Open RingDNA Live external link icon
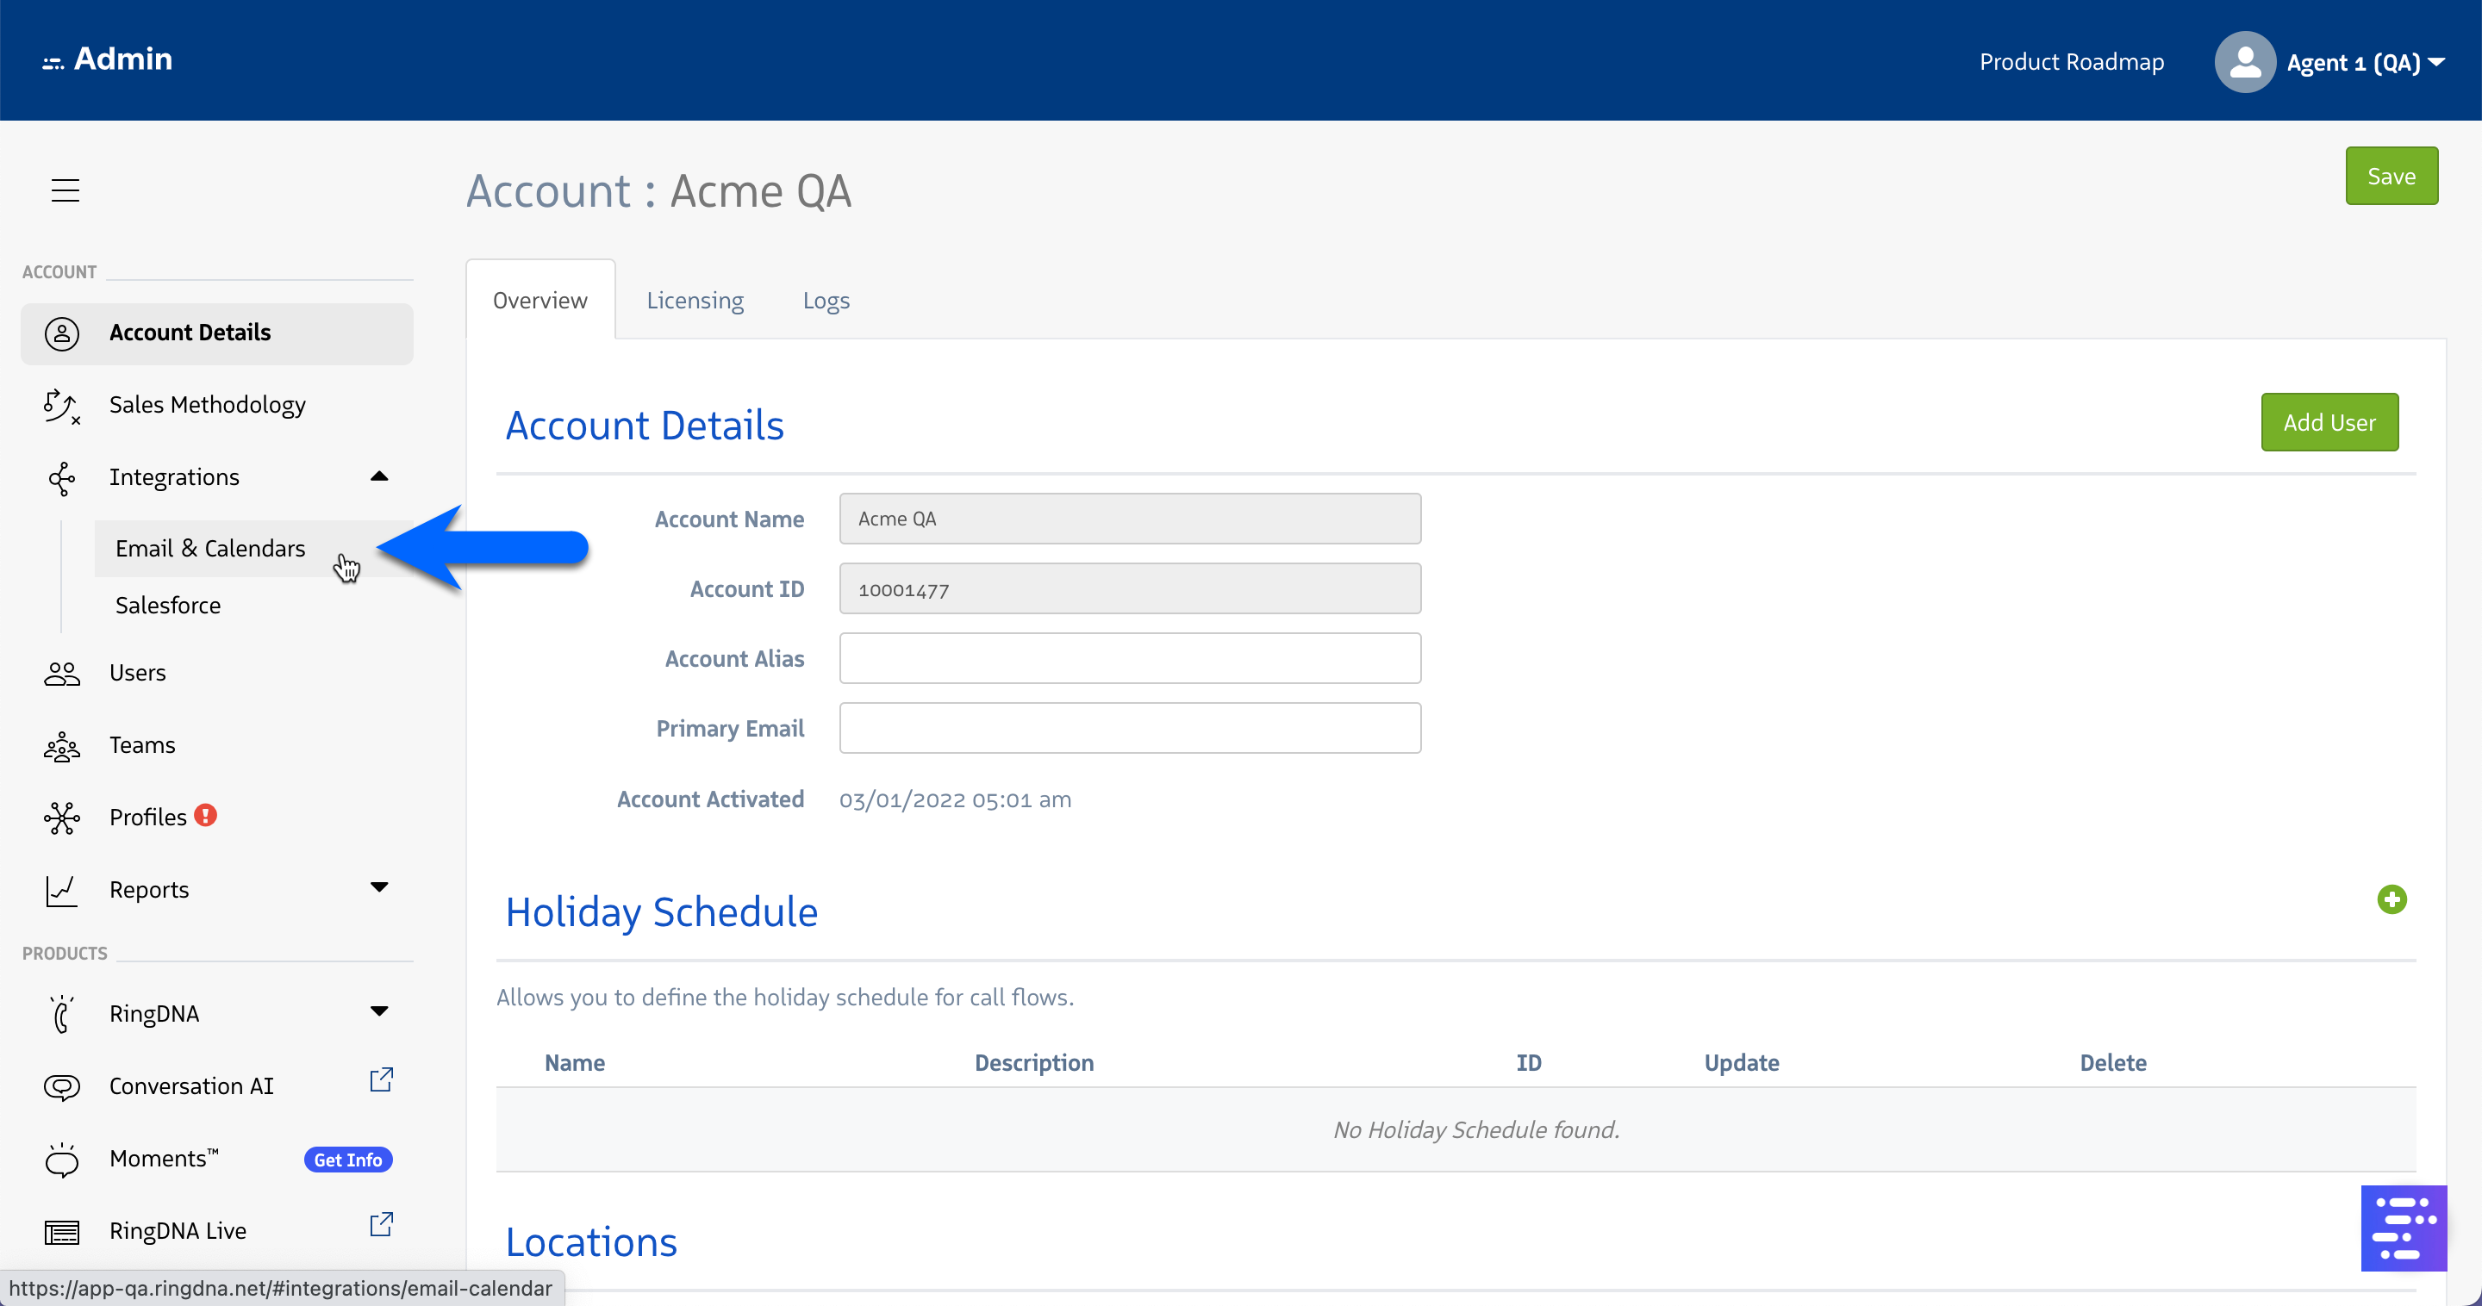The height and width of the screenshot is (1306, 2482). point(382,1224)
